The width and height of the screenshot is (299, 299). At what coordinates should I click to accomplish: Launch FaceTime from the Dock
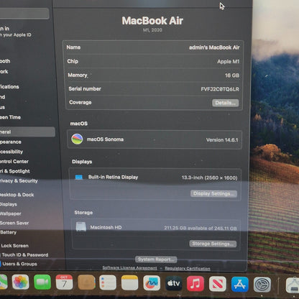(42, 282)
